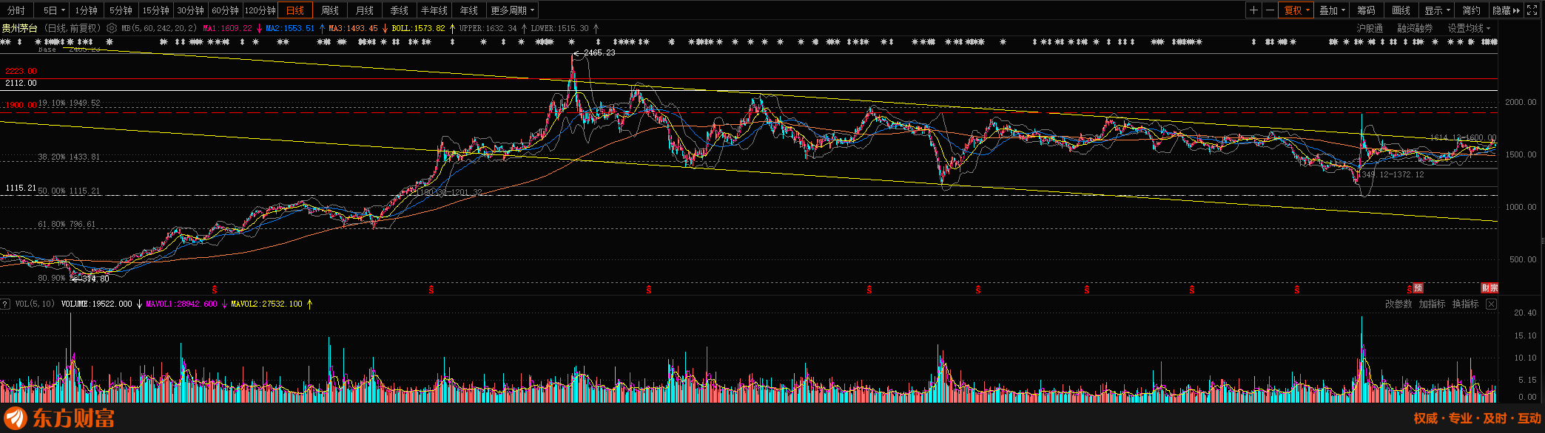
Task: Click the MB(5,60,242,20,2) parameters text
Action: click(159, 28)
